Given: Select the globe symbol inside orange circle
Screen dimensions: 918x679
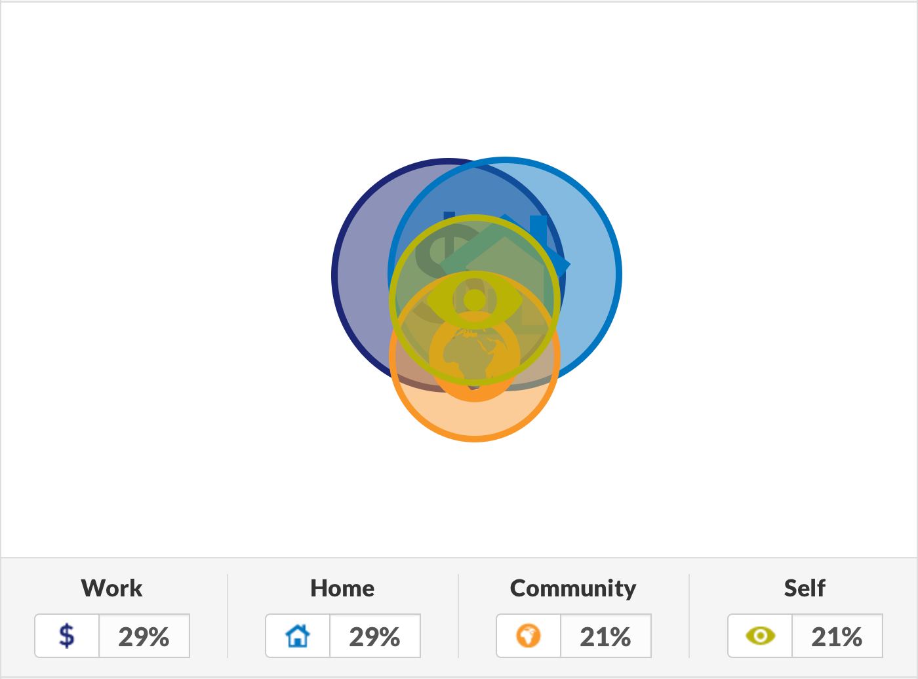Looking at the screenshot, I should (475, 357).
